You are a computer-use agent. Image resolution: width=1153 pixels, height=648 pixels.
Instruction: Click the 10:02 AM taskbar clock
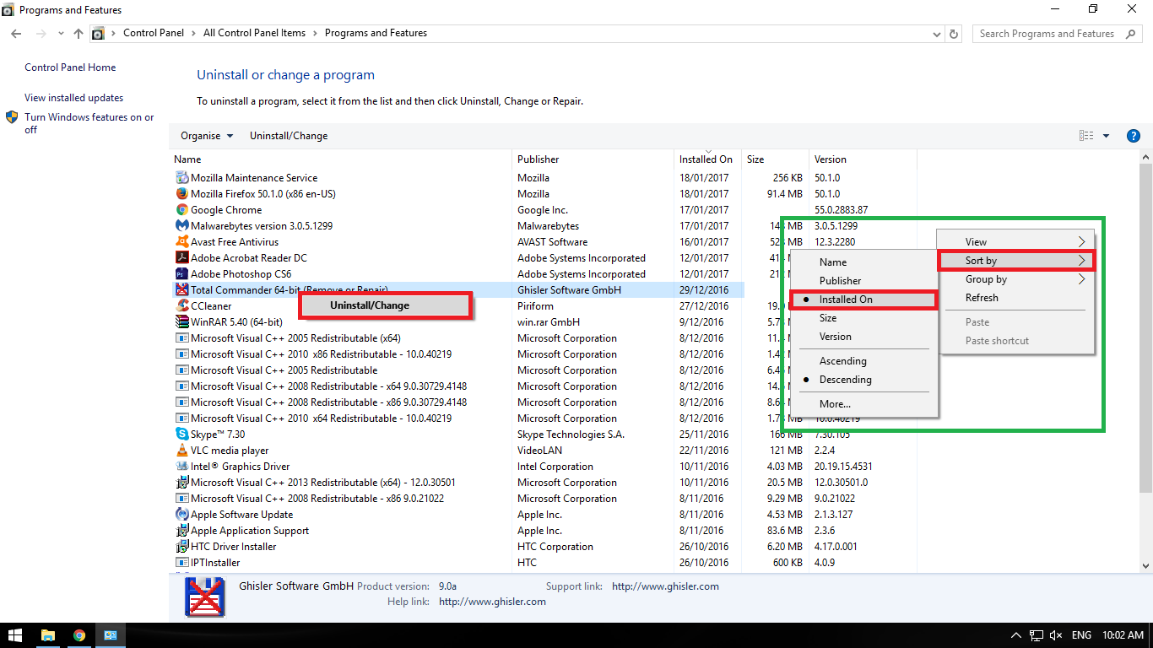[x=1123, y=635]
